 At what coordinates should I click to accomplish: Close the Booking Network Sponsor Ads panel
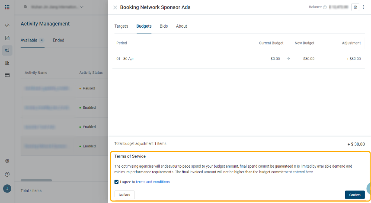pos(115,7)
